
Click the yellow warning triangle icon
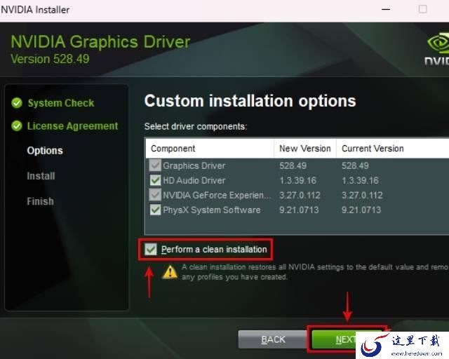coord(170,272)
